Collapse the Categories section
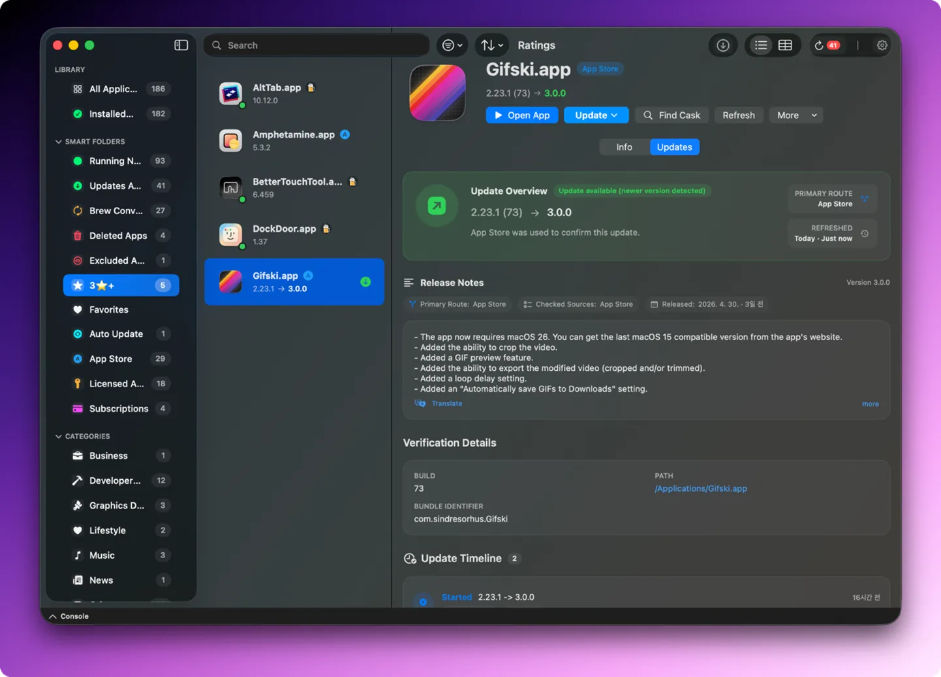The image size is (941, 677). pyautogui.click(x=58, y=436)
